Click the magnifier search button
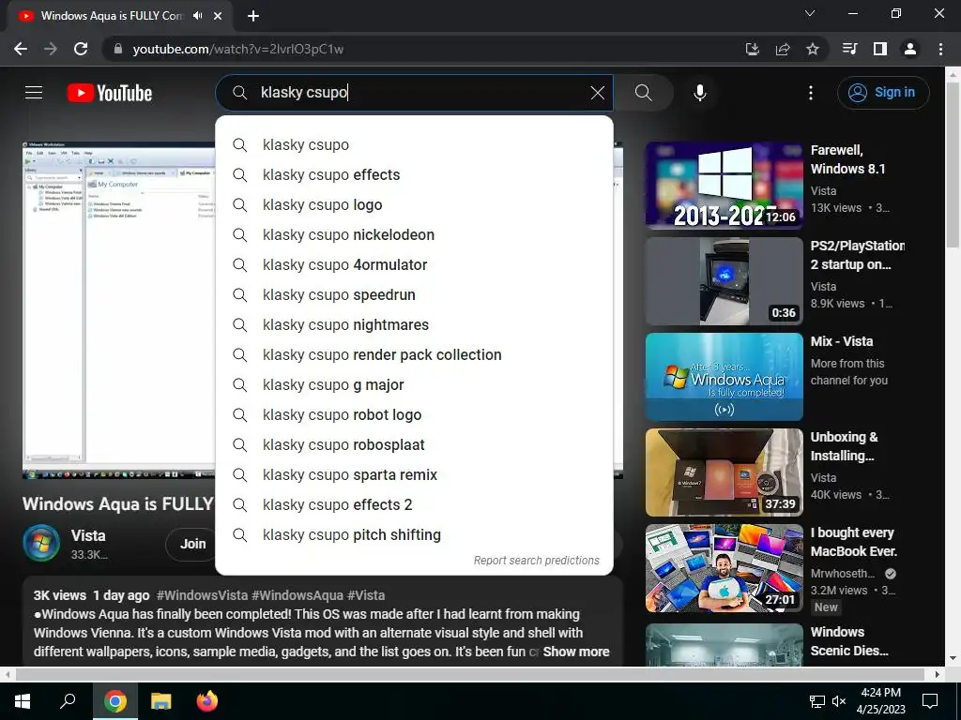 (x=644, y=93)
